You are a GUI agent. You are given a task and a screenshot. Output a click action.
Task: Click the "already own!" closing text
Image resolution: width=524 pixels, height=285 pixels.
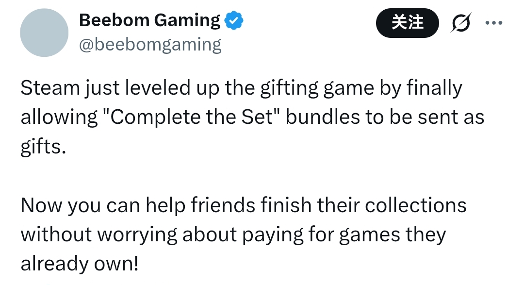[80, 263]
